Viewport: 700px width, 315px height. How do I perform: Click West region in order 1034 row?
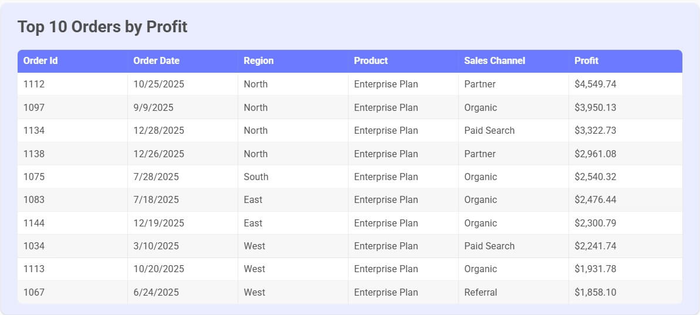255,246
